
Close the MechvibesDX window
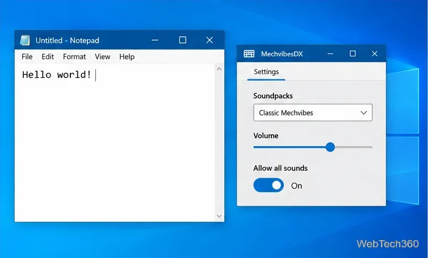[375, 54]
